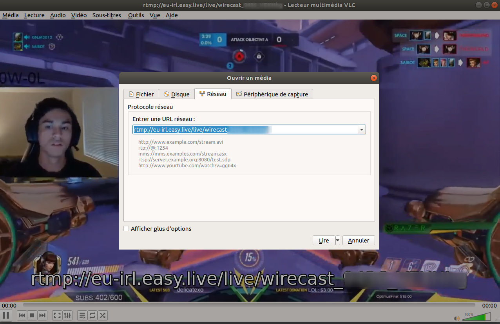The width and height of the screenshot is (500, 324).
Task: Pause playback with the pause button
Action: (6, 315)
